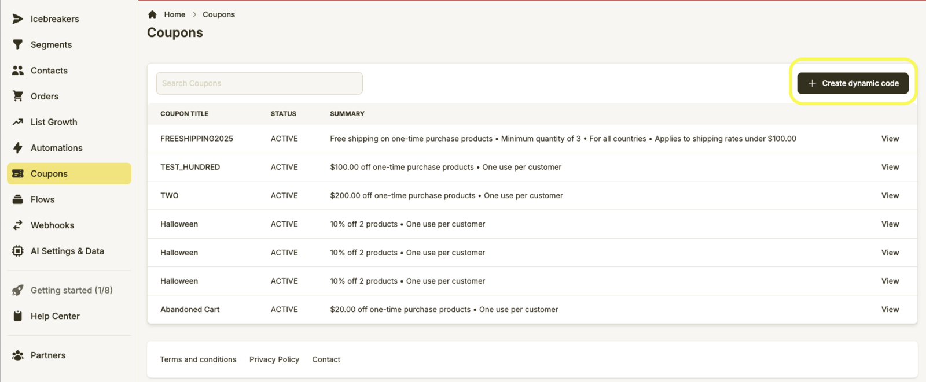Screen dimensions: 926x382
Task: Click the Getting started rocket icon
Action: 18,290
